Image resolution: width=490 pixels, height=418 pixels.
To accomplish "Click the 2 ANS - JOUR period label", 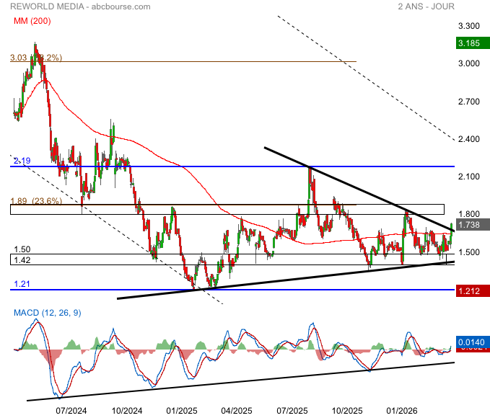I will click(426, 6).
